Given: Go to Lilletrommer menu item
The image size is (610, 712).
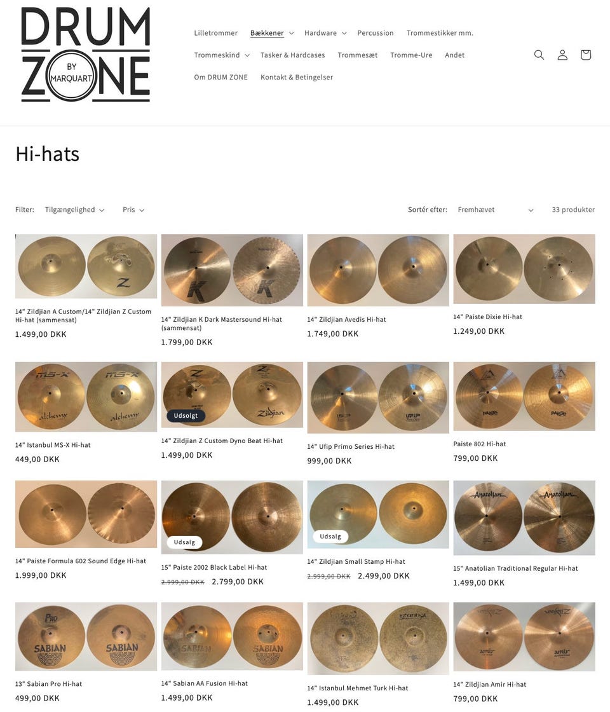Looking at the screenshot, I should (215, 32).
